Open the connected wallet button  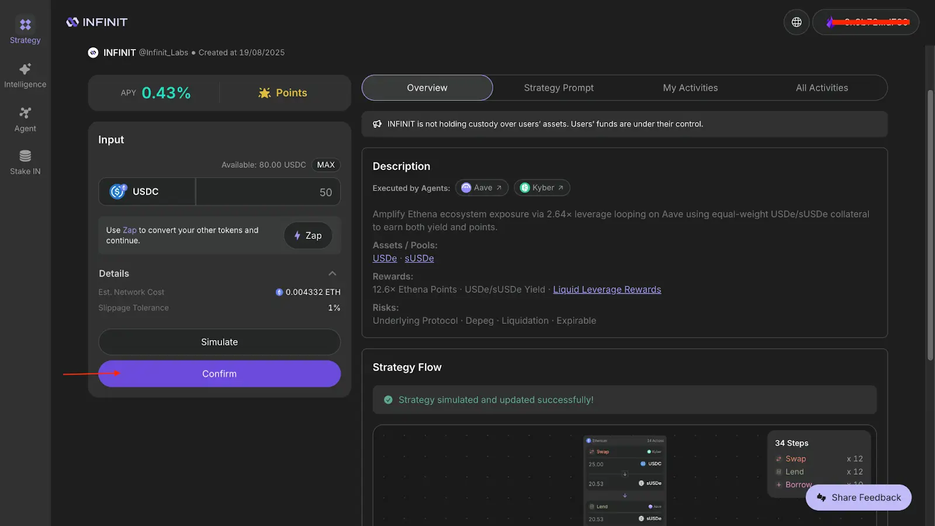[865, 22]
